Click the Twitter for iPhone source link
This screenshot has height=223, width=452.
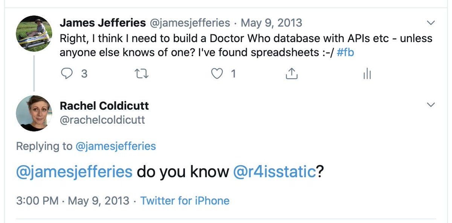(185, 200)
